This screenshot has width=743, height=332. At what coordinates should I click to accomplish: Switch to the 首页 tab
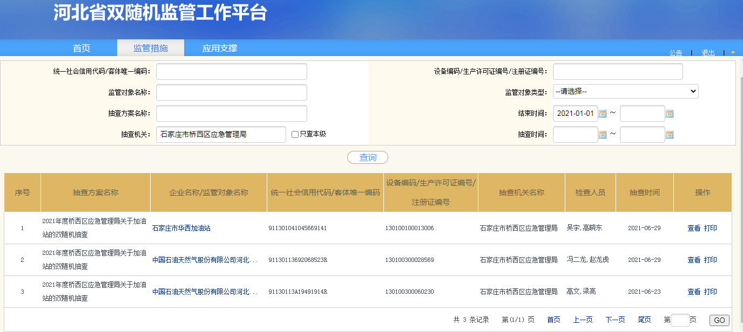[82, 48]
